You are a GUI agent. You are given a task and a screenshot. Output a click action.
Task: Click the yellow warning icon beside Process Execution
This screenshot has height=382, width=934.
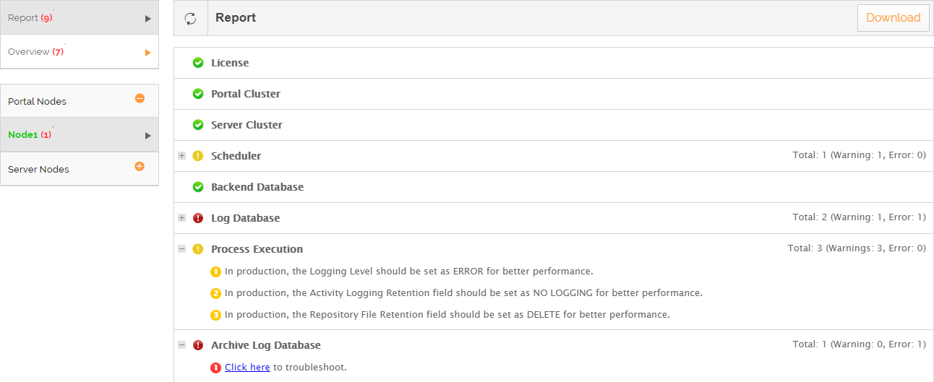point(198,249)
